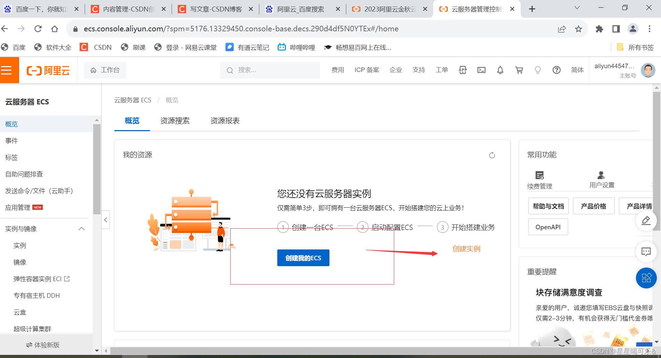Viewport: 661px width, 358px height.
Task: Open the Chrome profile icon
Action: (x=633, y=29)
